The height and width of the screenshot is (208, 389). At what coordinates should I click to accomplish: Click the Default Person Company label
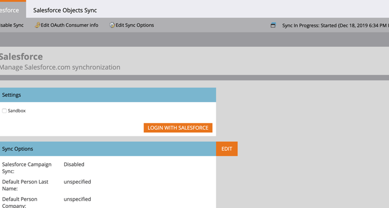point(20,202)
